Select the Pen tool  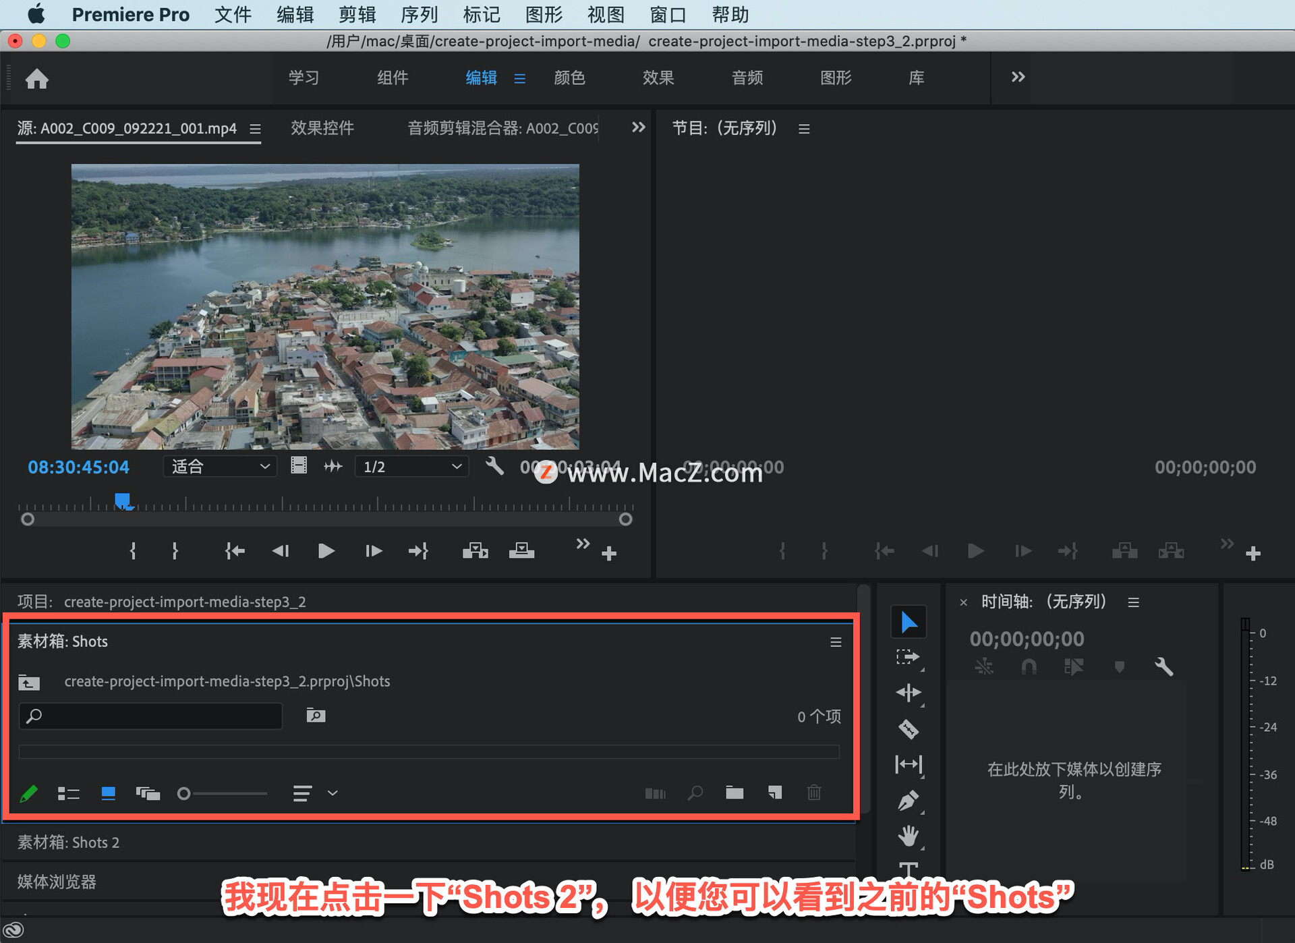[x=908, y=801]
